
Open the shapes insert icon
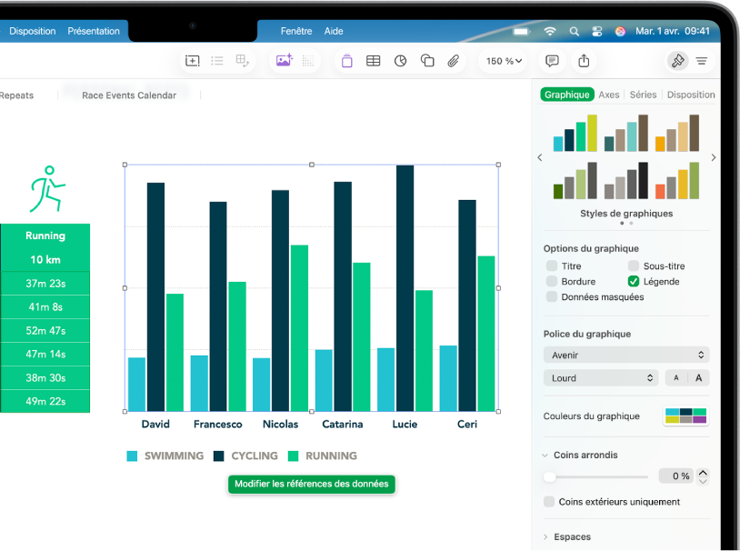point(427,61)
